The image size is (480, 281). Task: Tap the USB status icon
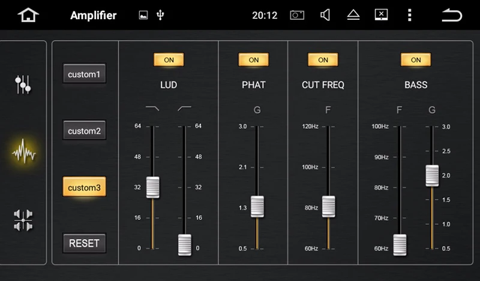pos(160,15)
